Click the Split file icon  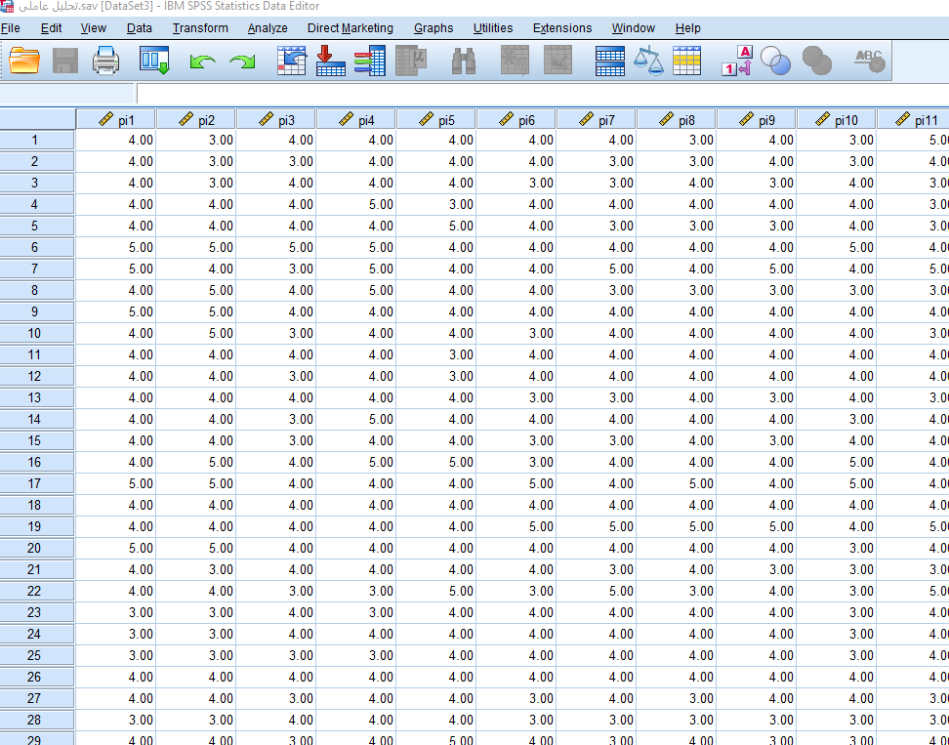(x=610, y=62)
